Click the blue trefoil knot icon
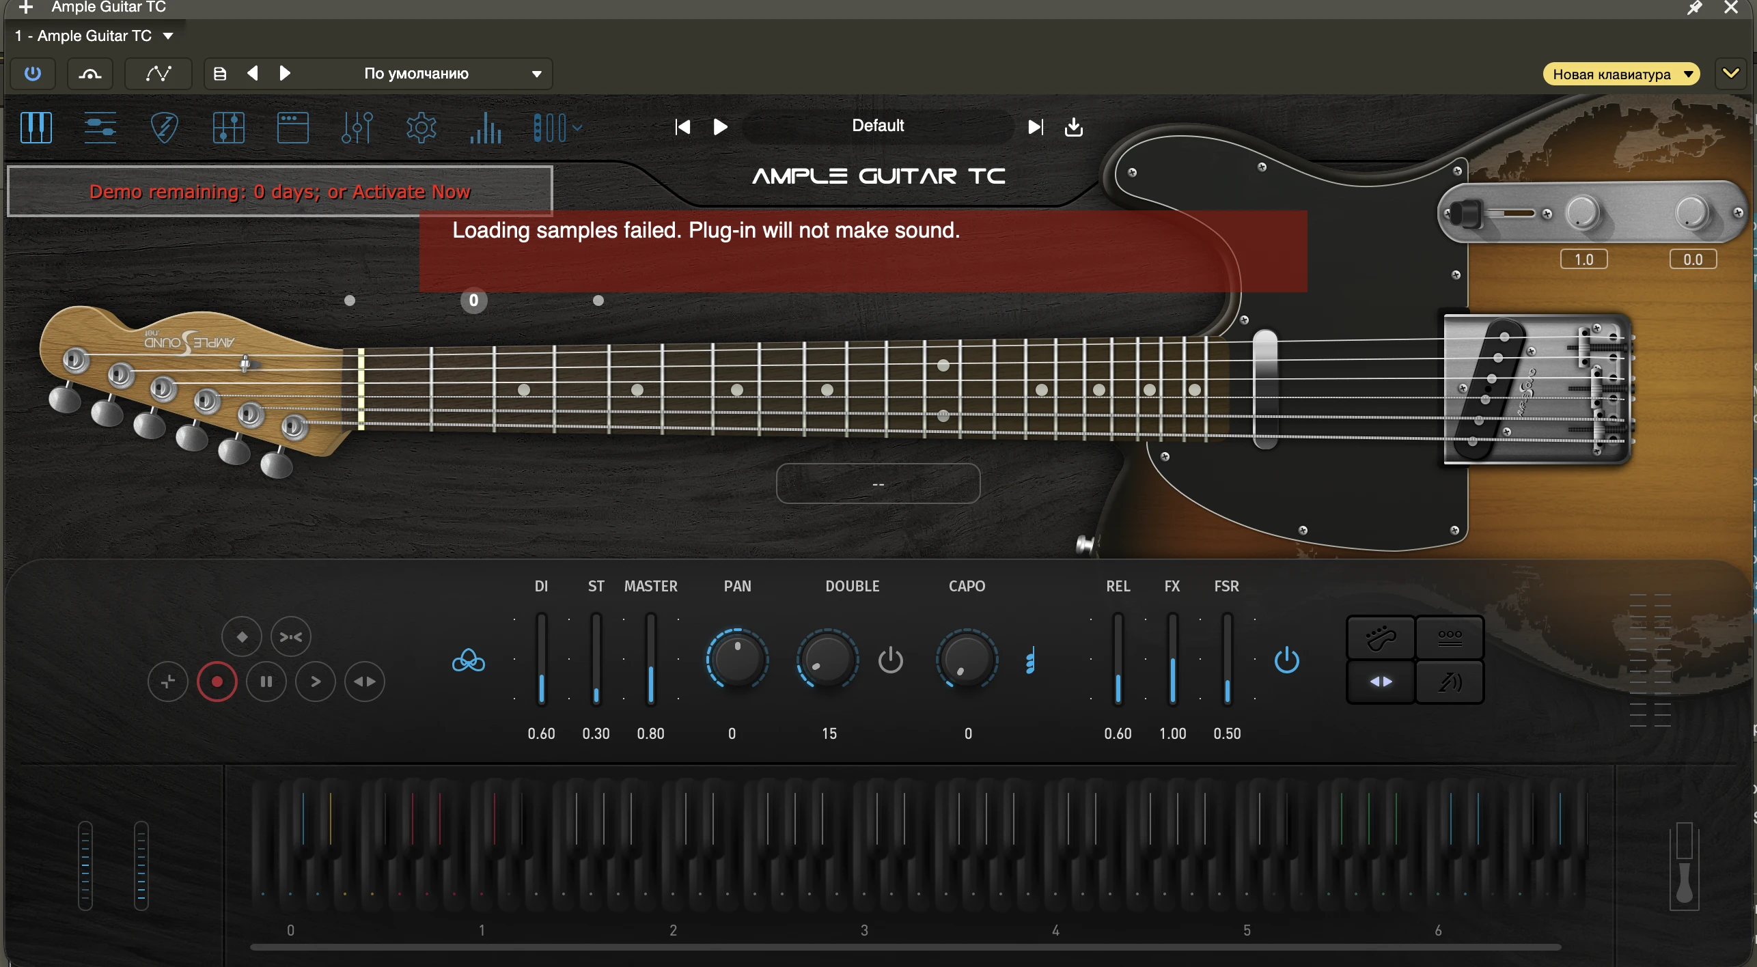The width and height of the screenshot is (1757, 967). tap(469, 660)
